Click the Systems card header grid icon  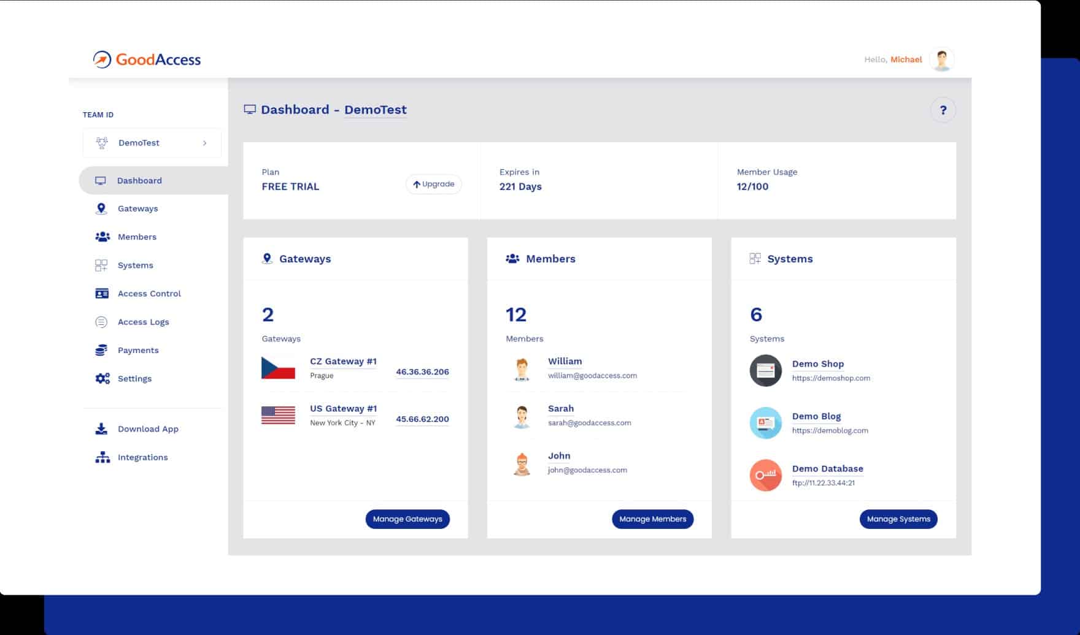[x=755, y=259]
